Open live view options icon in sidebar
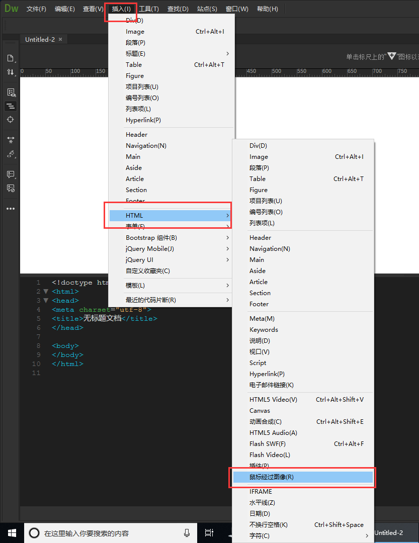419x543 pixels. coord(11,93)
